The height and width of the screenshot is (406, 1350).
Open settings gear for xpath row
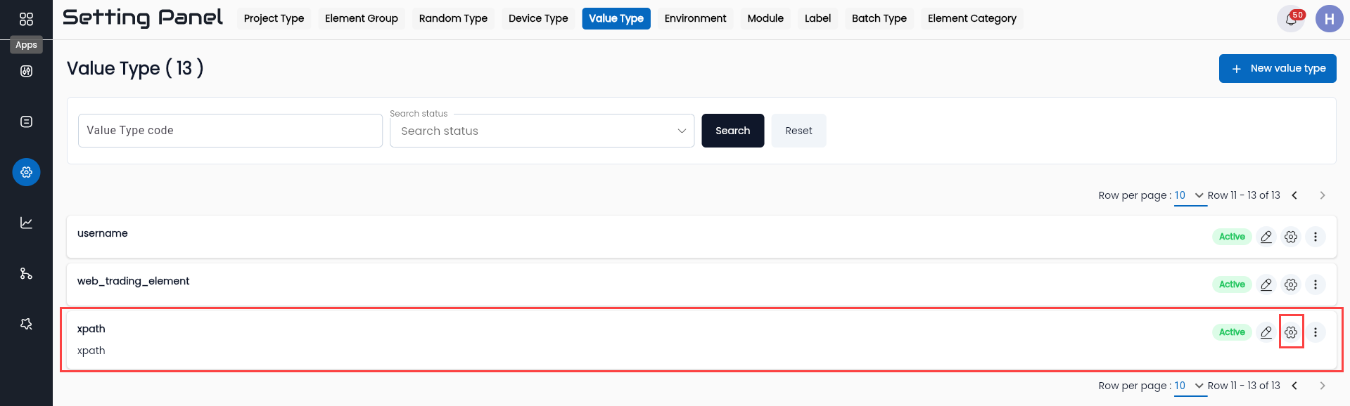point(1291,332)
